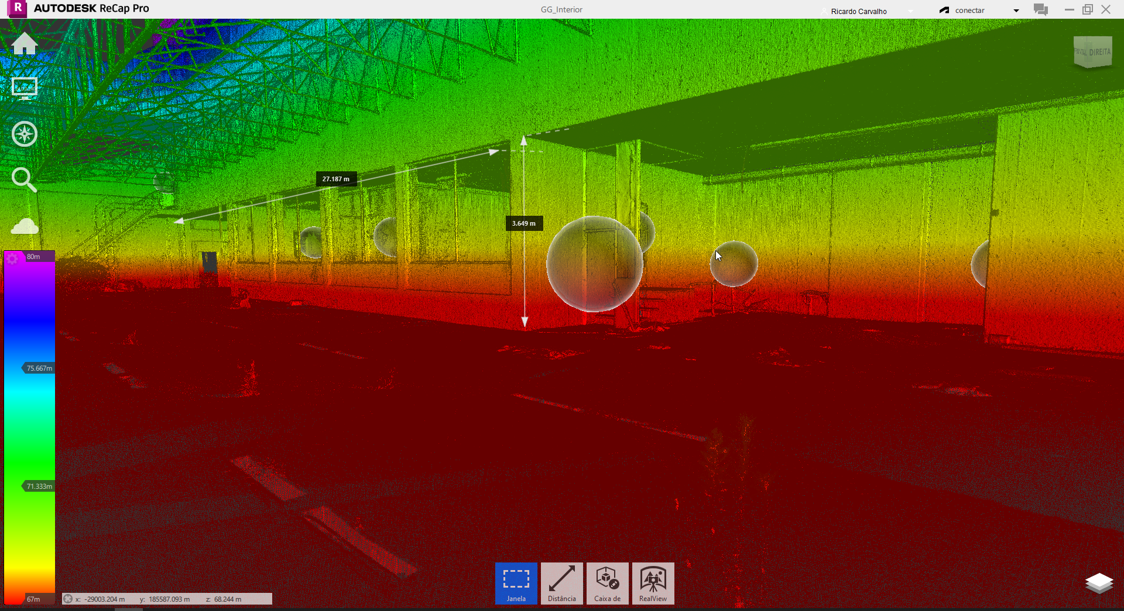The width and height of the screenshot is (1124, 611).
Task: Select the 71.333m elevation marker
Action: tap(39, 486)
